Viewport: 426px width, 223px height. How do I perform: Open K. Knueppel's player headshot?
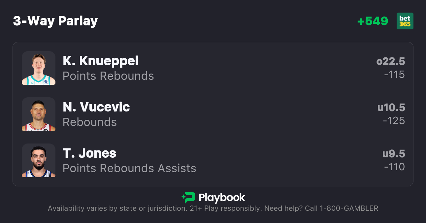pos(39,68)
